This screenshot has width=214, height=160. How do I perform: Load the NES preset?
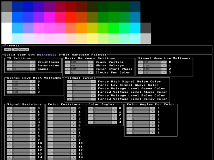(x=8, y=49)
